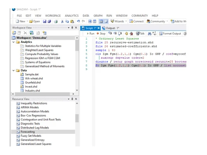Click the Connect toolbar button
This screenshot has height=155, width=207.
(136, 21)
